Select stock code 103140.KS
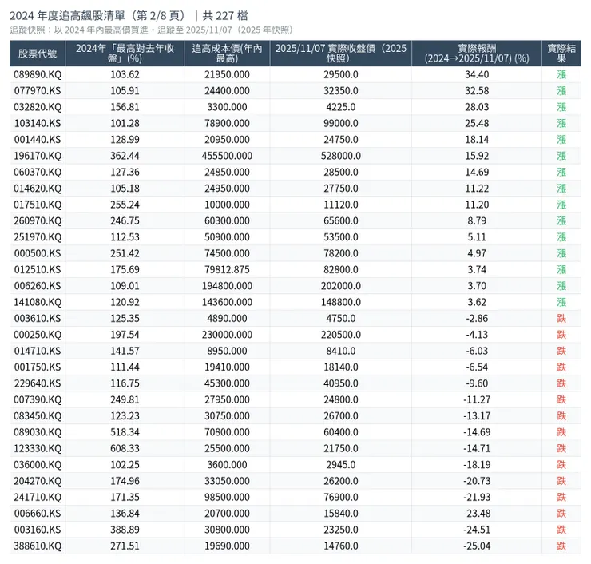The height and width of the screenshot is (564, 591). pyautogui.click(x=38, y=123)
